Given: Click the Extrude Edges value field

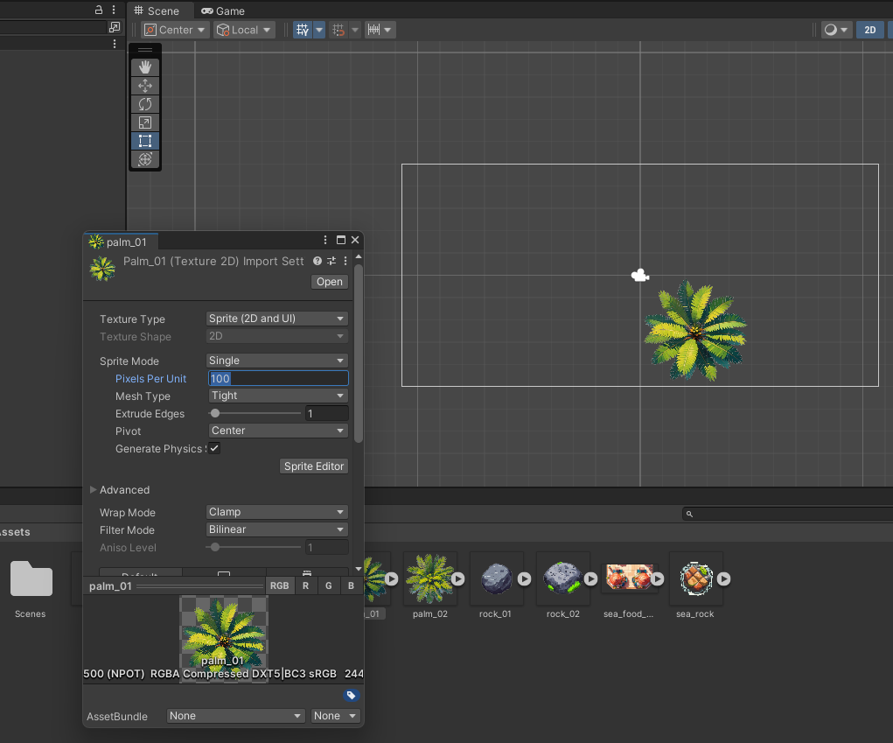Looking at the screenshot, I should click(326, 413).
